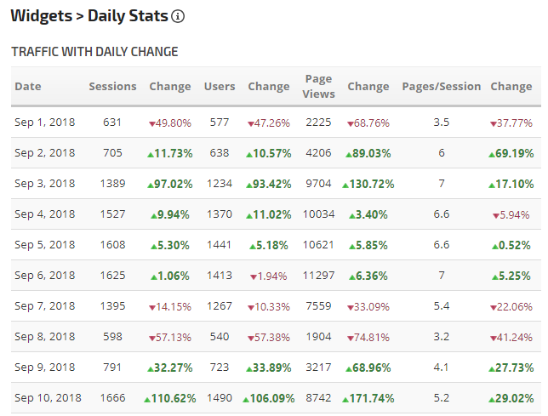Sort by the Sessions column header
The image size is (548, 416).
112,86
